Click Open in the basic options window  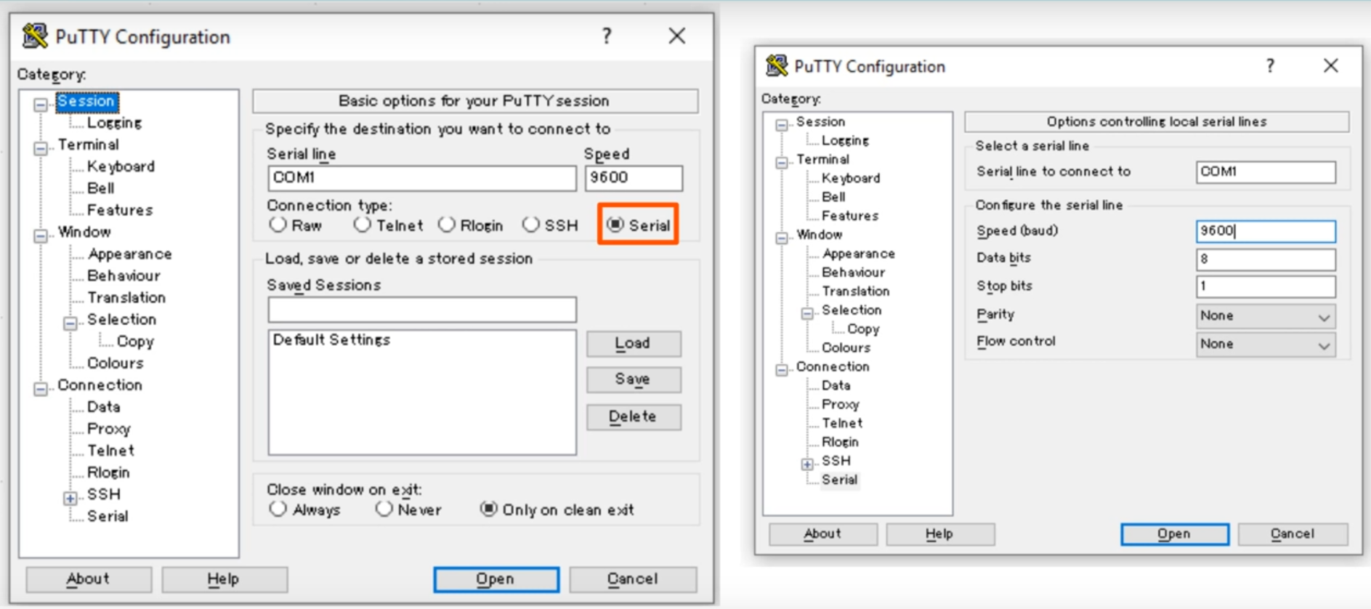click(496, 579)
